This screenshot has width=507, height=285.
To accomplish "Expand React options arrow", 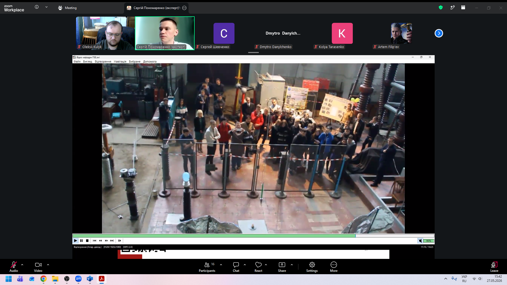I will (x=266, y=265).
